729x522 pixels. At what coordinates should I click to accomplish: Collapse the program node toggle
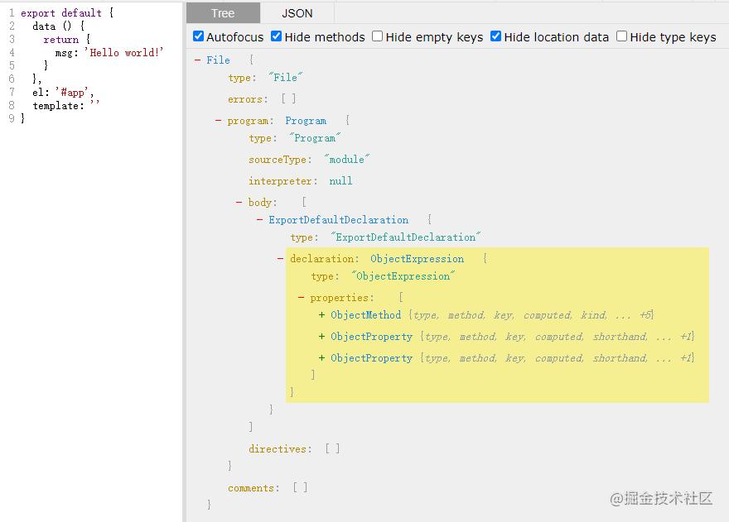(x=218, y=121)
